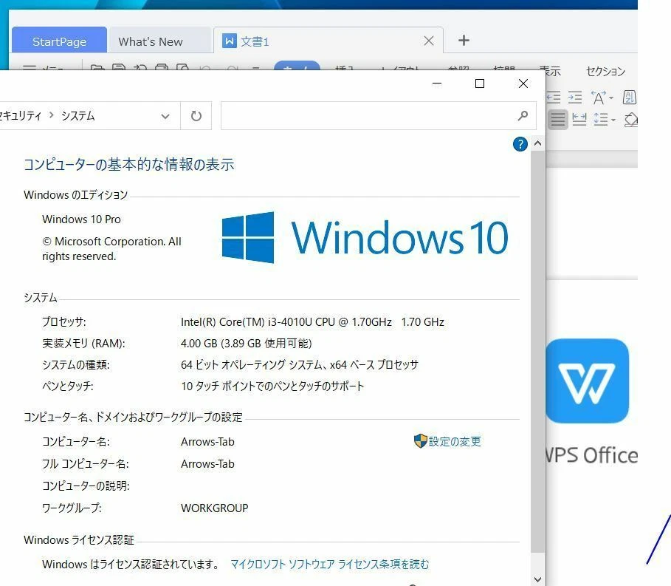
Task: Click Windows はライセンス認証されています text
Action: point(131,564)
